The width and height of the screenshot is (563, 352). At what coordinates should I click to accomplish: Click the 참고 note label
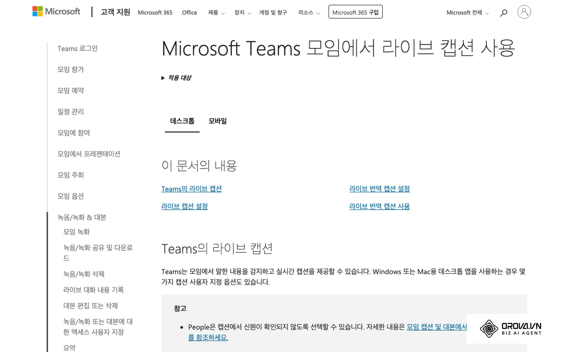pyautogui.click(x=180, y=308)
